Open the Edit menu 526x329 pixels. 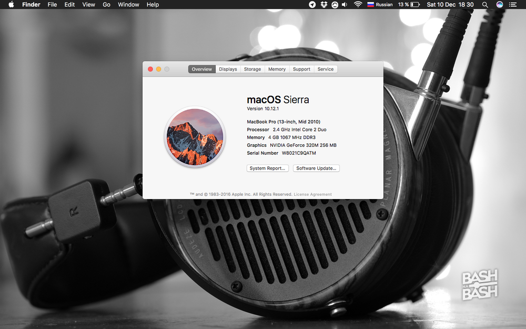pyautogui.click(x=69, y=4)
